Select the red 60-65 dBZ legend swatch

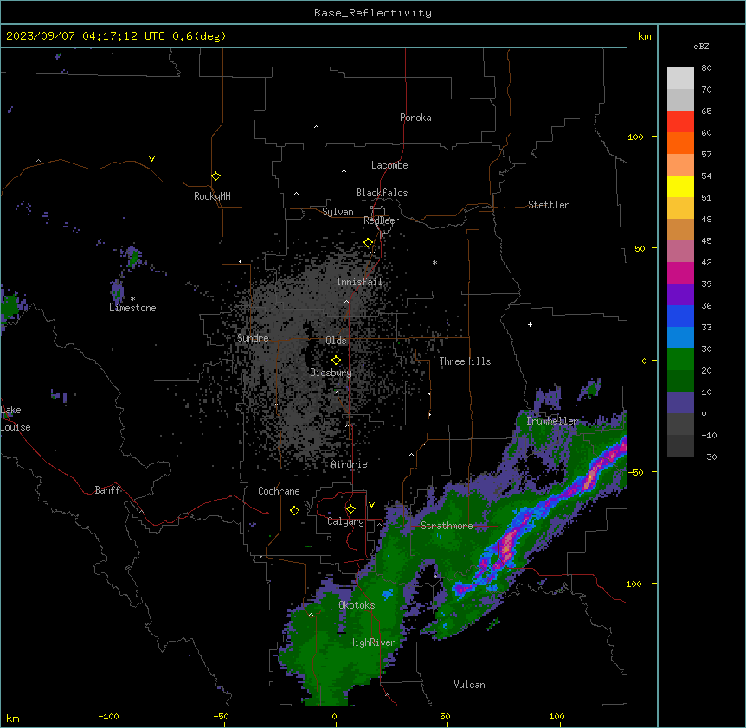680,122
